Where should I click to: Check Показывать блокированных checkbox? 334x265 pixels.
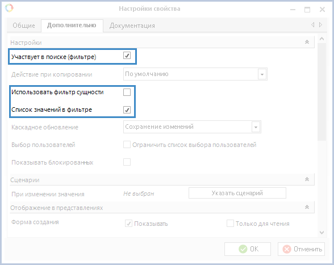127,162
